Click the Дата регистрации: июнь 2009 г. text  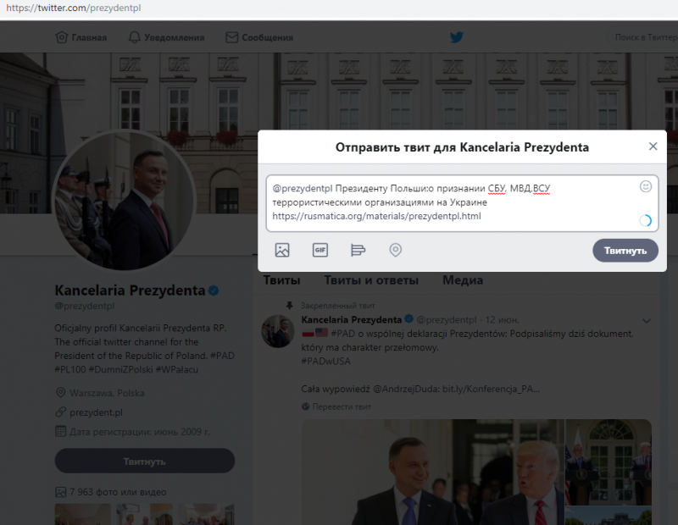click(x=140, y=432)
